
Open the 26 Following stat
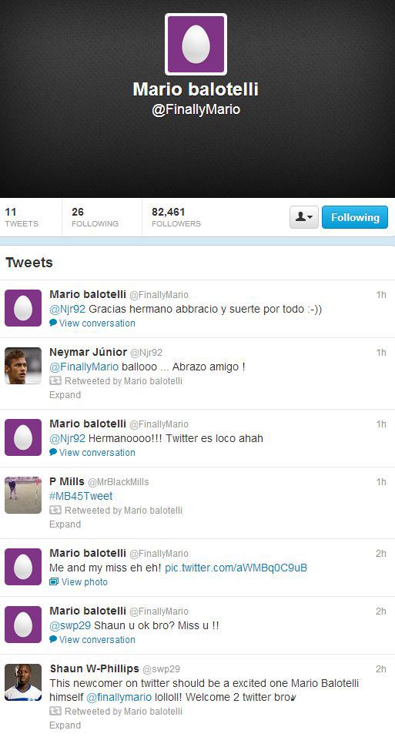tap(95, 217)
